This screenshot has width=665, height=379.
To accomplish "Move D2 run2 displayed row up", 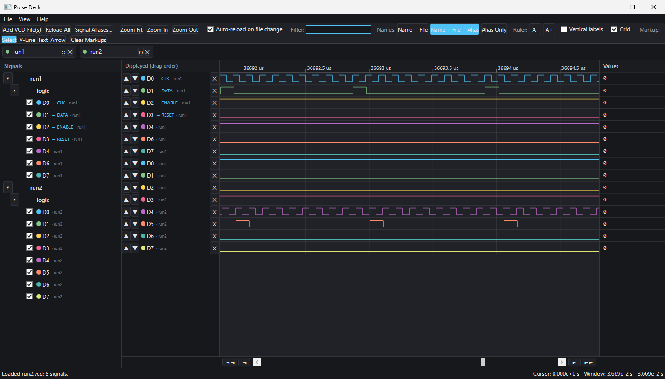I will click(126, 188).
